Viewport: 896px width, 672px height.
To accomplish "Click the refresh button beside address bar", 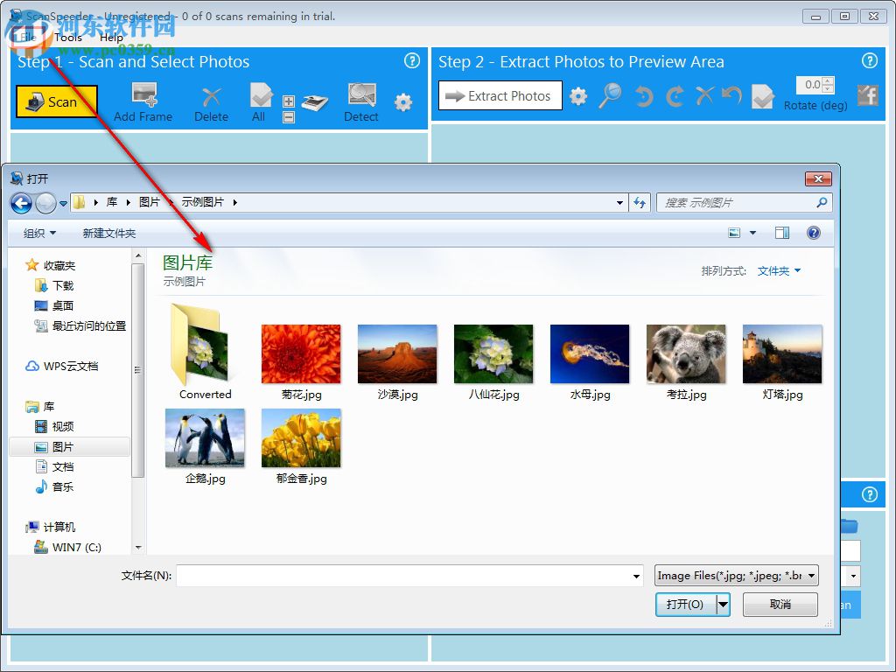I will coord(640,202).
